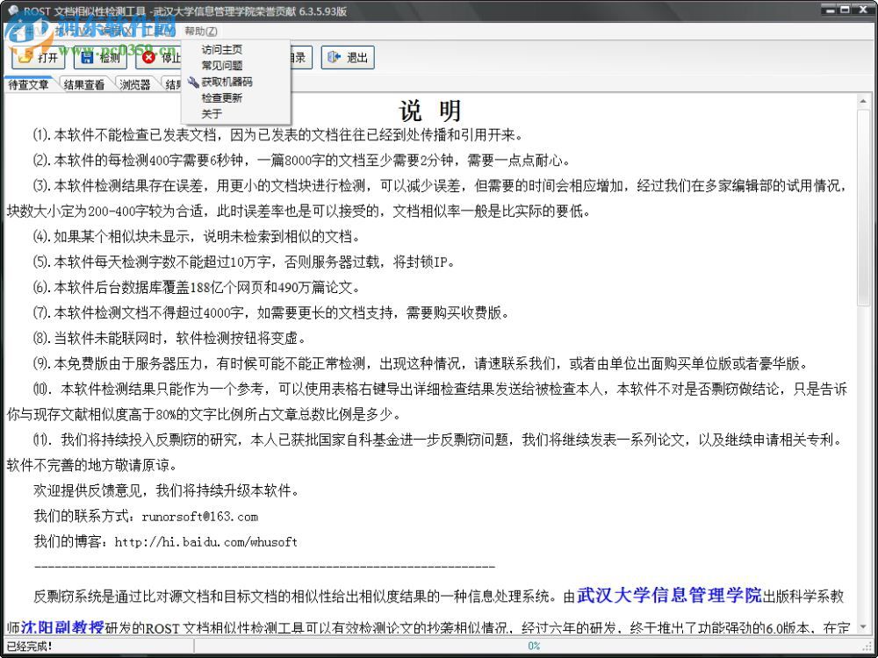Open the 帮助 menu
Screen dimensions: 878x658
[x=198, y=31]
